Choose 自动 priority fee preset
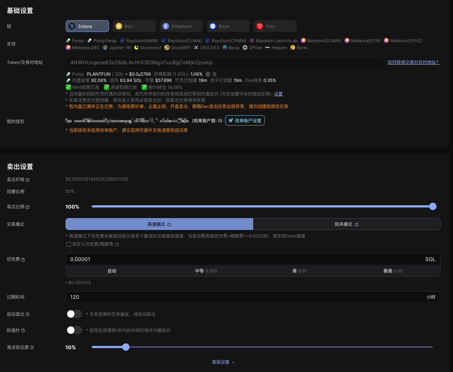The width and height of the screenshot is (453, 372). click(113, 271)
